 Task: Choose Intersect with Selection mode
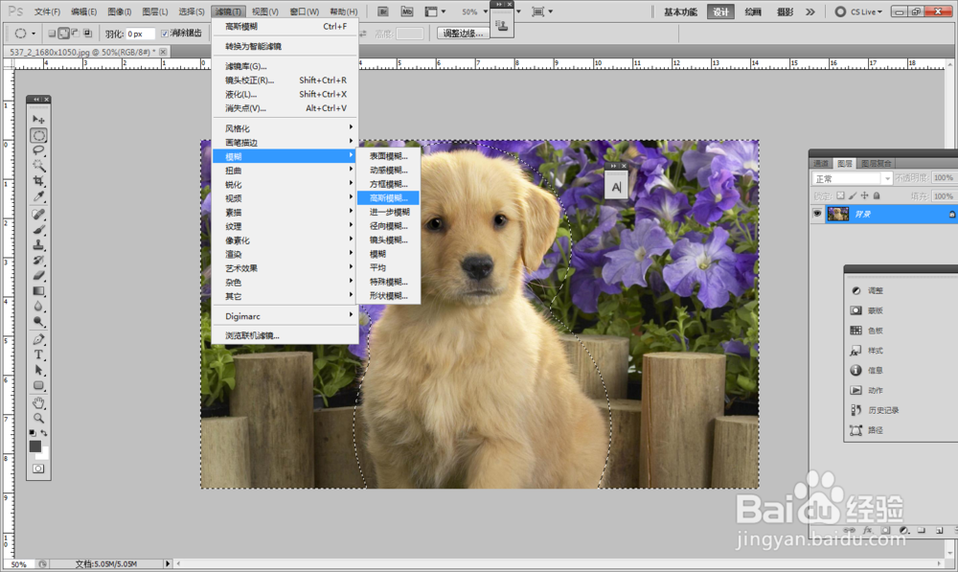pyautogui.click(x=87, y=34)
